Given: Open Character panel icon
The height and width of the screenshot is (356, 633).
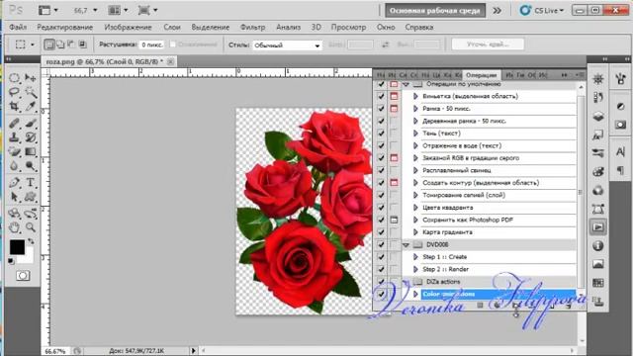Looking at the screenshot, I should tap(620, 151).
